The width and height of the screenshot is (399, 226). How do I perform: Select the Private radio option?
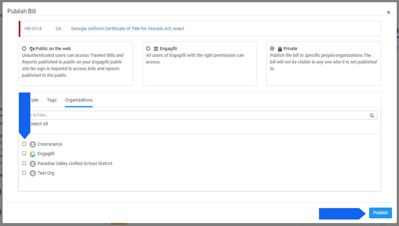(272, 49)
